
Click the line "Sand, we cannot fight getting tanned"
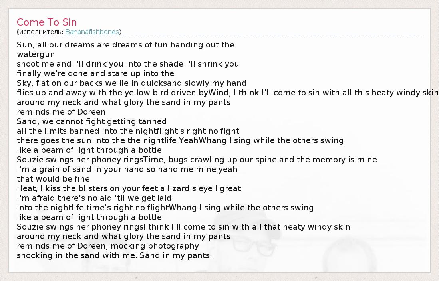[92, 121]
